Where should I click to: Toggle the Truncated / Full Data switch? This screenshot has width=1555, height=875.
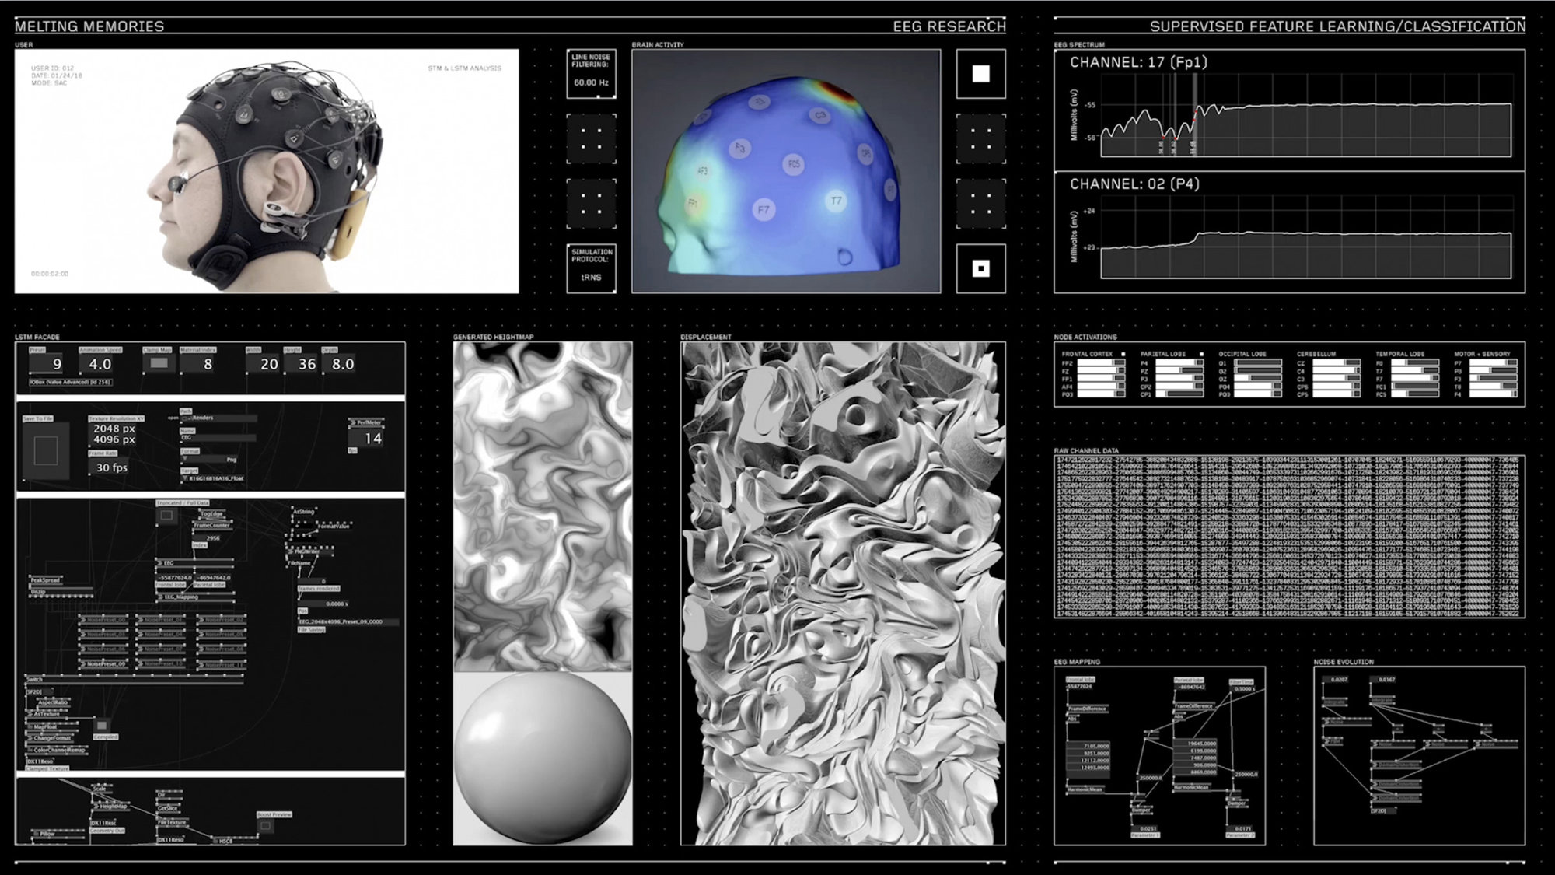(x=166, y=515)
